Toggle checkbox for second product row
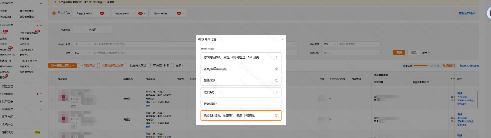Screen dimensions: 491x138 52,119
